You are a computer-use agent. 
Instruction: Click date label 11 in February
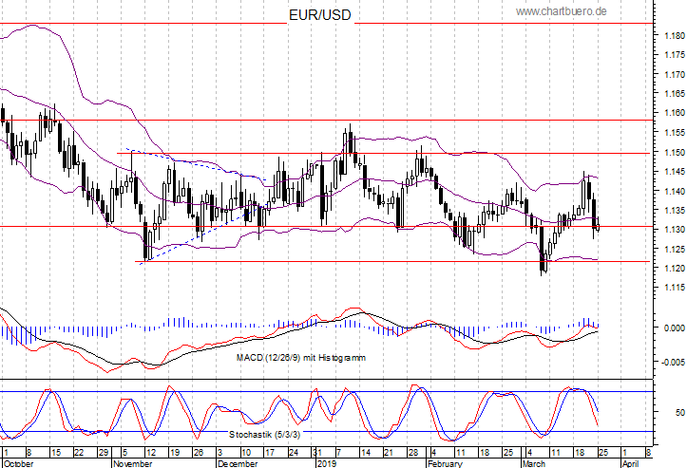tap(461, 453)
